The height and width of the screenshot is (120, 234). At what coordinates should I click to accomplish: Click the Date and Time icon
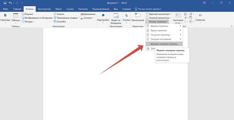191,18
